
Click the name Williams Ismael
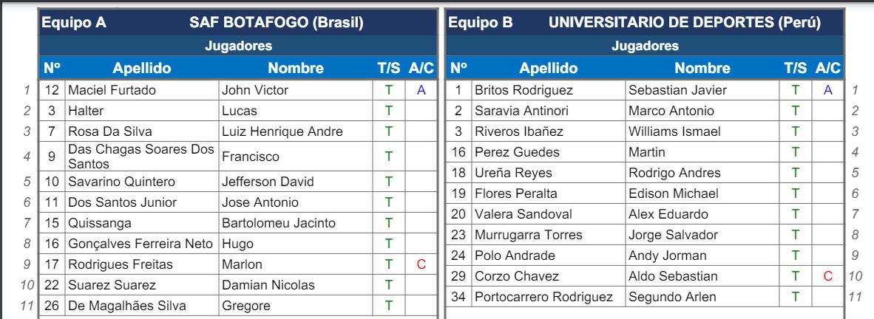click(674, 132)
